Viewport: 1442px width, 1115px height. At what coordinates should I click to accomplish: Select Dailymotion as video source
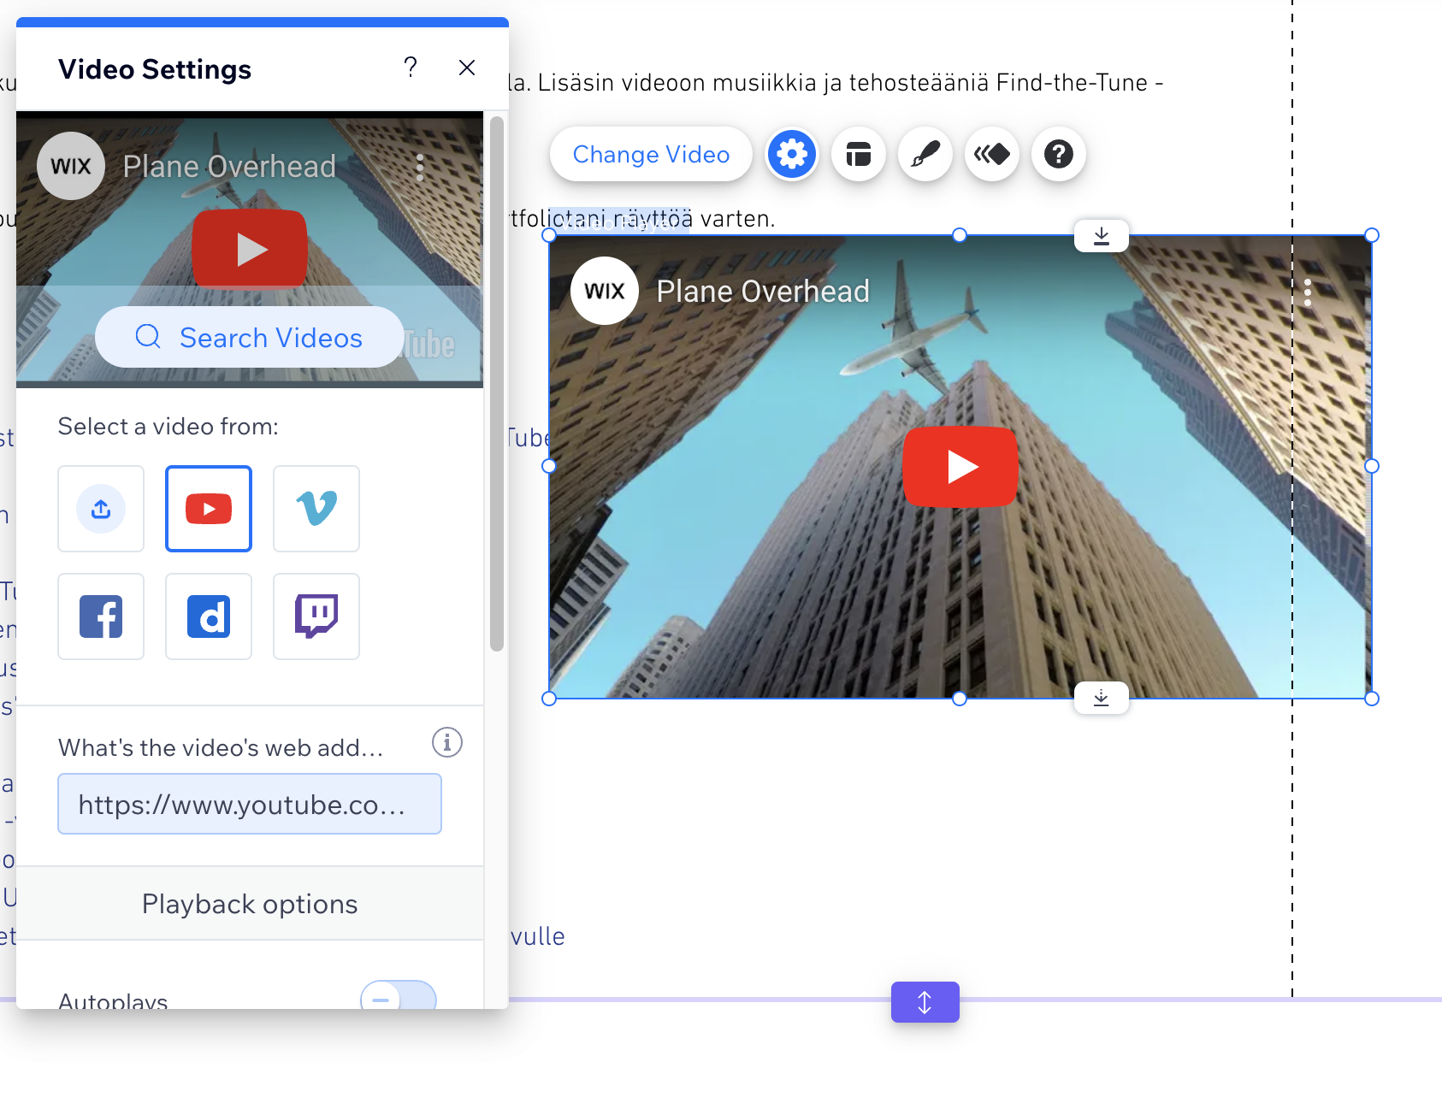click(209, 616)
